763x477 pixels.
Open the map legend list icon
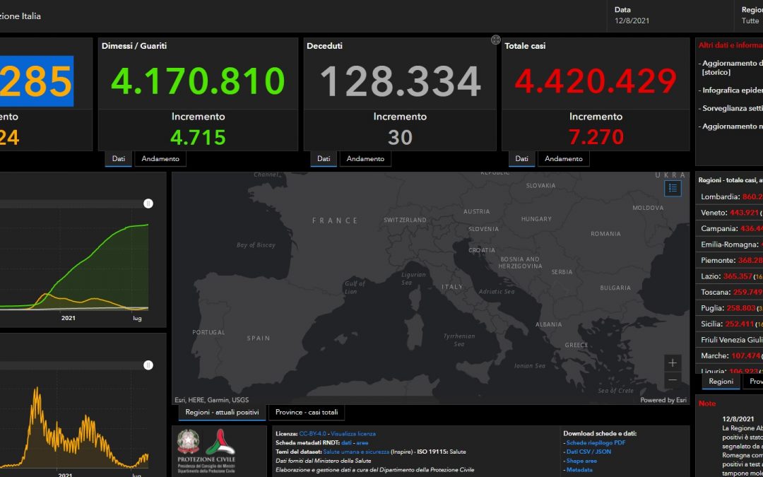673,188
